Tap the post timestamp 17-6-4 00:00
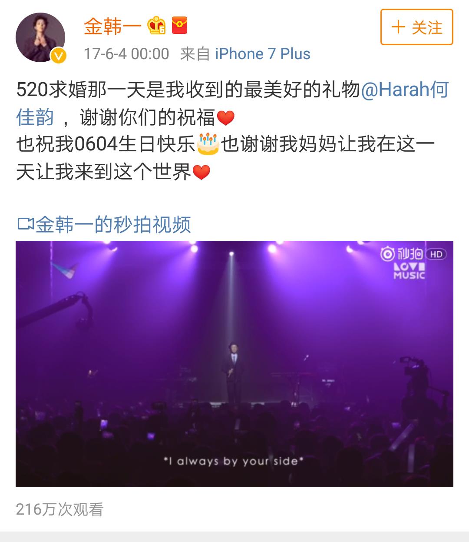The width and height of the screenshot is (469, 542). tap(126, 54)
